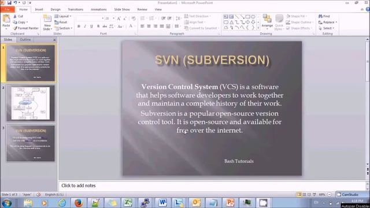Click Find in the Editing group

(x=324, y=16)
